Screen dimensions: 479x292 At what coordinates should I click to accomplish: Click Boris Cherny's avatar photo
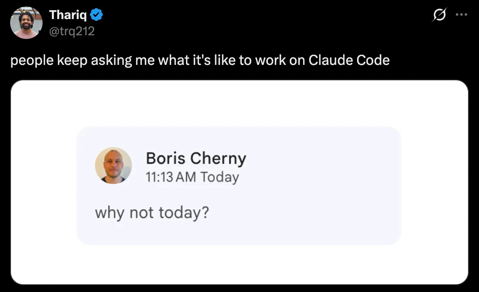113,165
